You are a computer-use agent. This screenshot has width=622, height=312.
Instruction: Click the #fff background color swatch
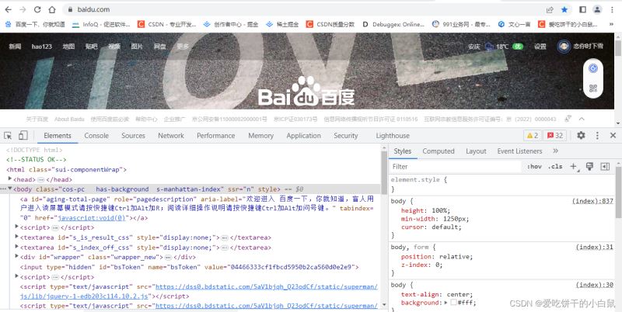click(x=453, y=303)
